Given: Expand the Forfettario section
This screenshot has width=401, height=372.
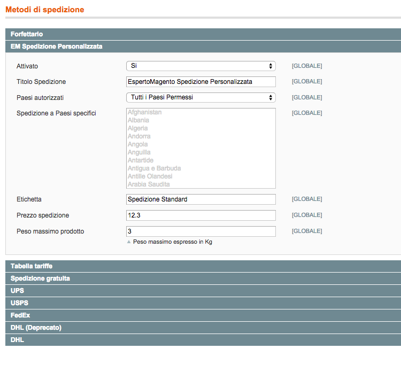Looking at the screenshot, I should point(203,34).
